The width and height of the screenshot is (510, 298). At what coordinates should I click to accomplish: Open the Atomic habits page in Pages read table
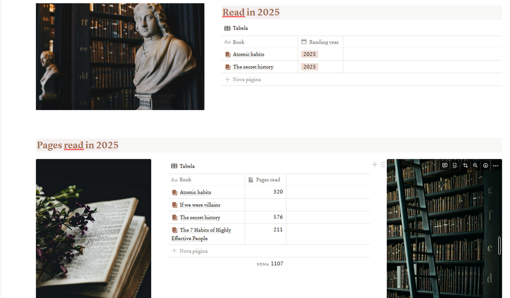195,193
